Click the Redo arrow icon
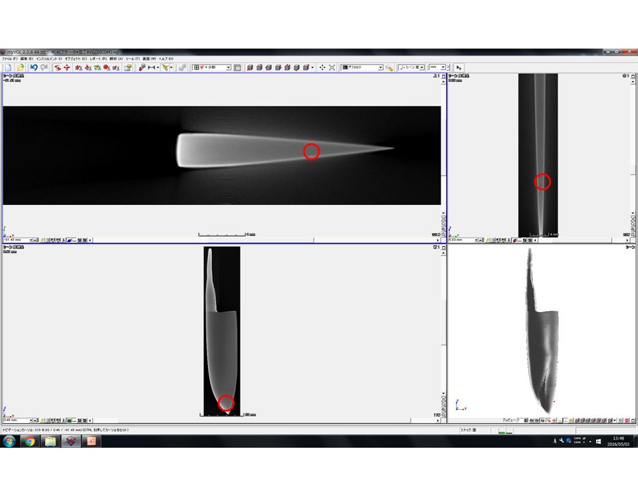This screenshot has height=479, width=638. click(44, 67)
